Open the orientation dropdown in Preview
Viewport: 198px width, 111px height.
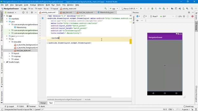coord(145,16)
